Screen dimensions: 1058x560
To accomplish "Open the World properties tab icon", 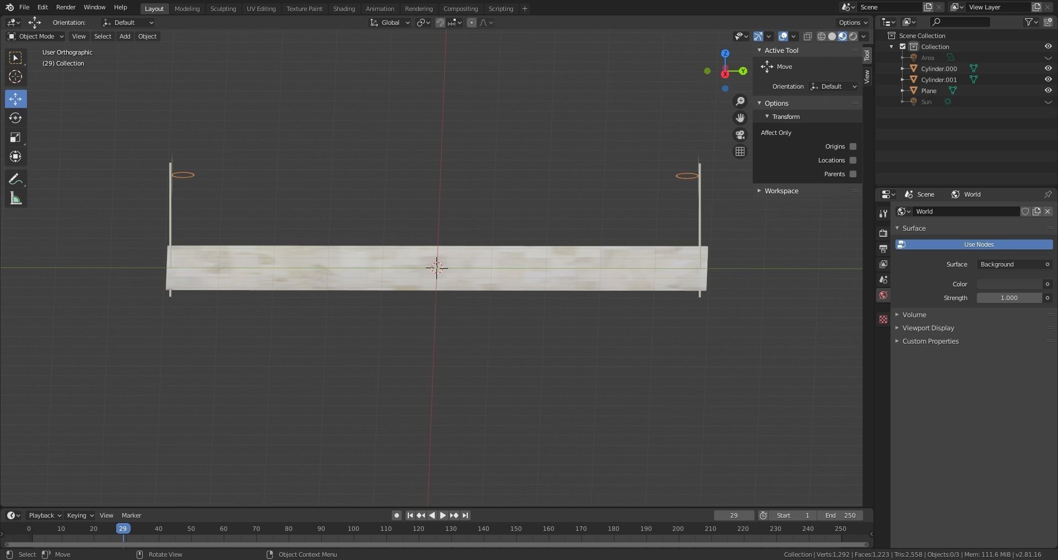I will 883,296.
